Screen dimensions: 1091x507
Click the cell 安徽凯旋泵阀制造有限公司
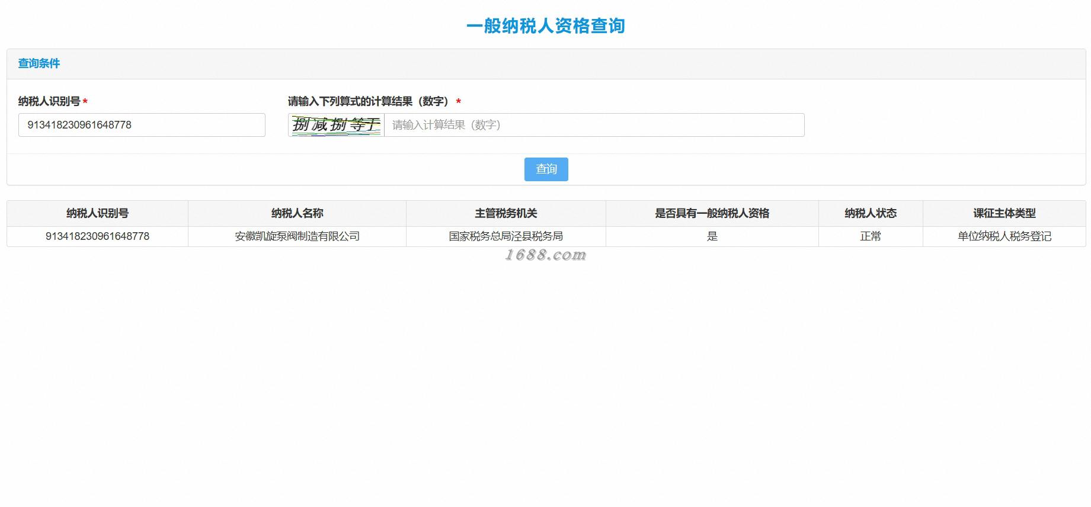[x=297, y=236]
